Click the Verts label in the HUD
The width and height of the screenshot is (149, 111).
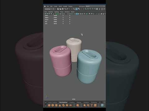(x=47, y=16)
